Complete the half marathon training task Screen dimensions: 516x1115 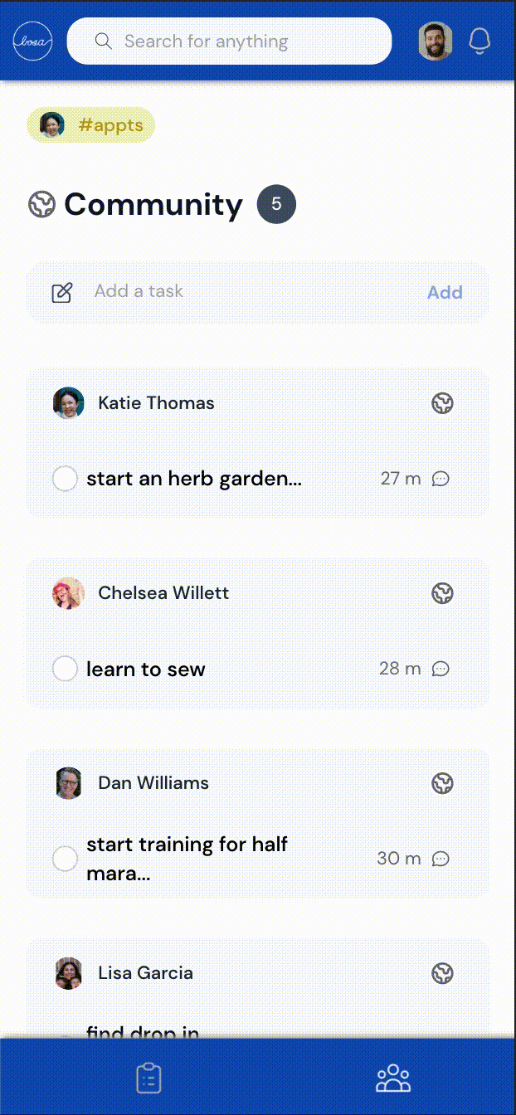tap(65, 859)
